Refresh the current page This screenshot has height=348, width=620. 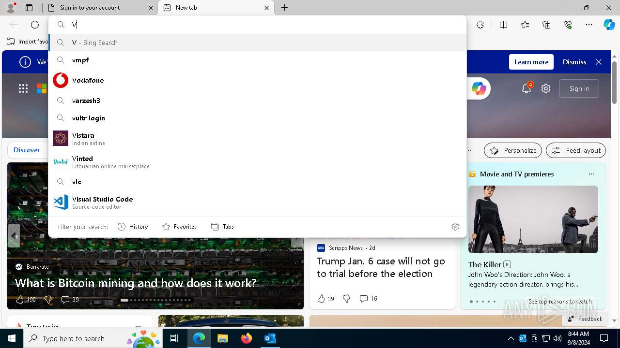35,25
